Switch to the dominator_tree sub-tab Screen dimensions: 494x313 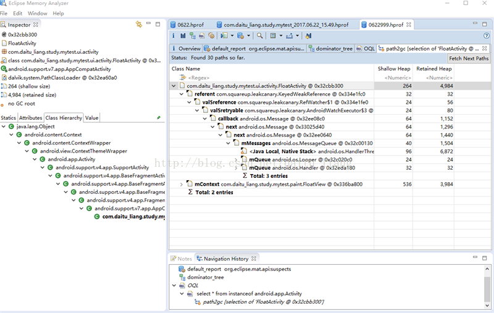tap(330, 49)
